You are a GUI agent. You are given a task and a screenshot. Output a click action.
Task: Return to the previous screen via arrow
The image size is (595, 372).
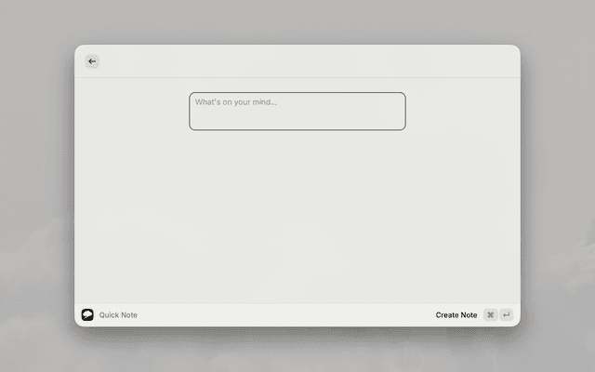coord(92,61)
